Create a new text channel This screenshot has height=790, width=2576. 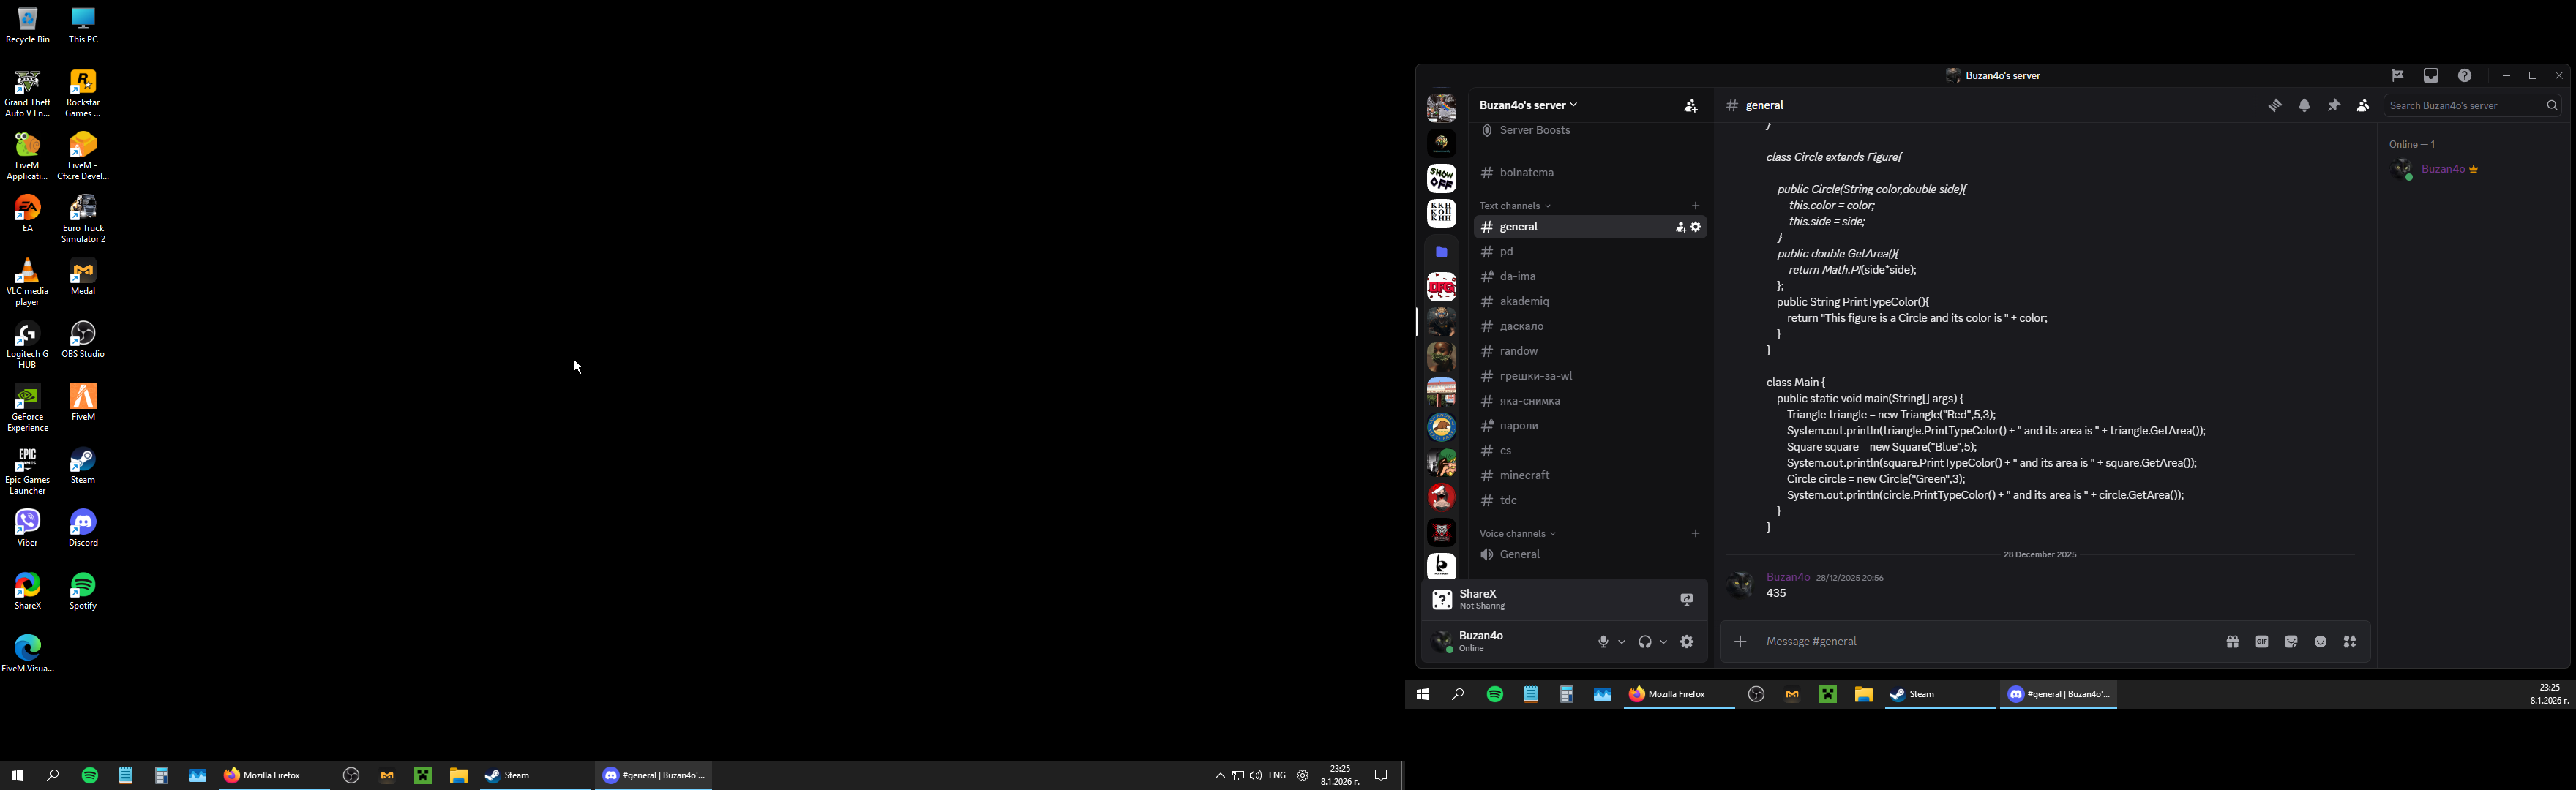(x=1696, y=206)
